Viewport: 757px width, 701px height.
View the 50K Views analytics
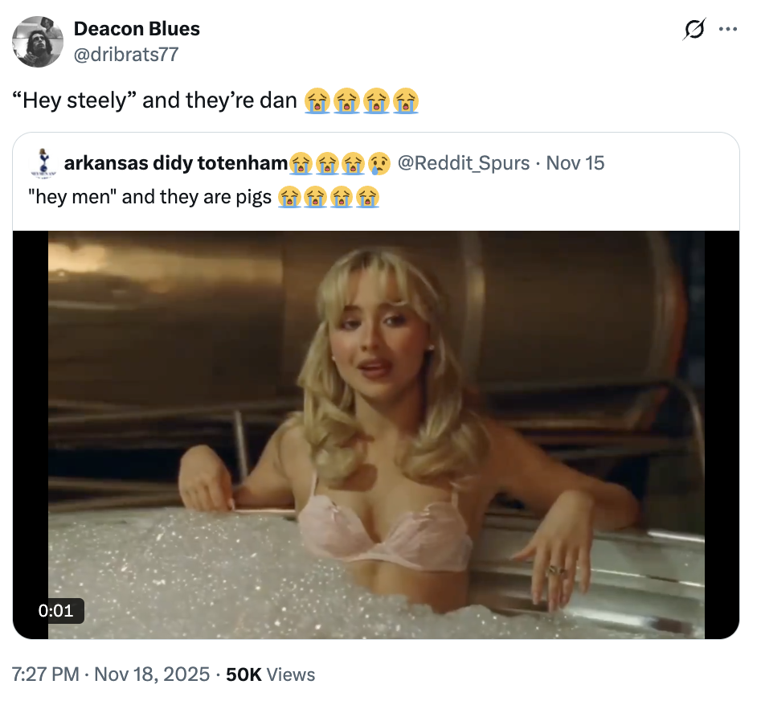tap(271, 674)
